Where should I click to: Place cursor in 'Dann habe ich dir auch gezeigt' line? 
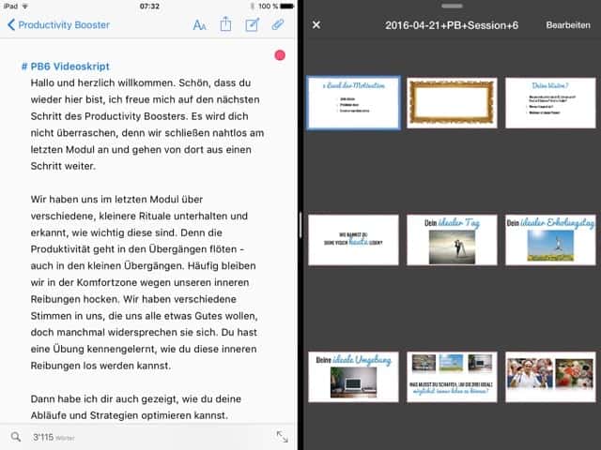pos(136,399)
